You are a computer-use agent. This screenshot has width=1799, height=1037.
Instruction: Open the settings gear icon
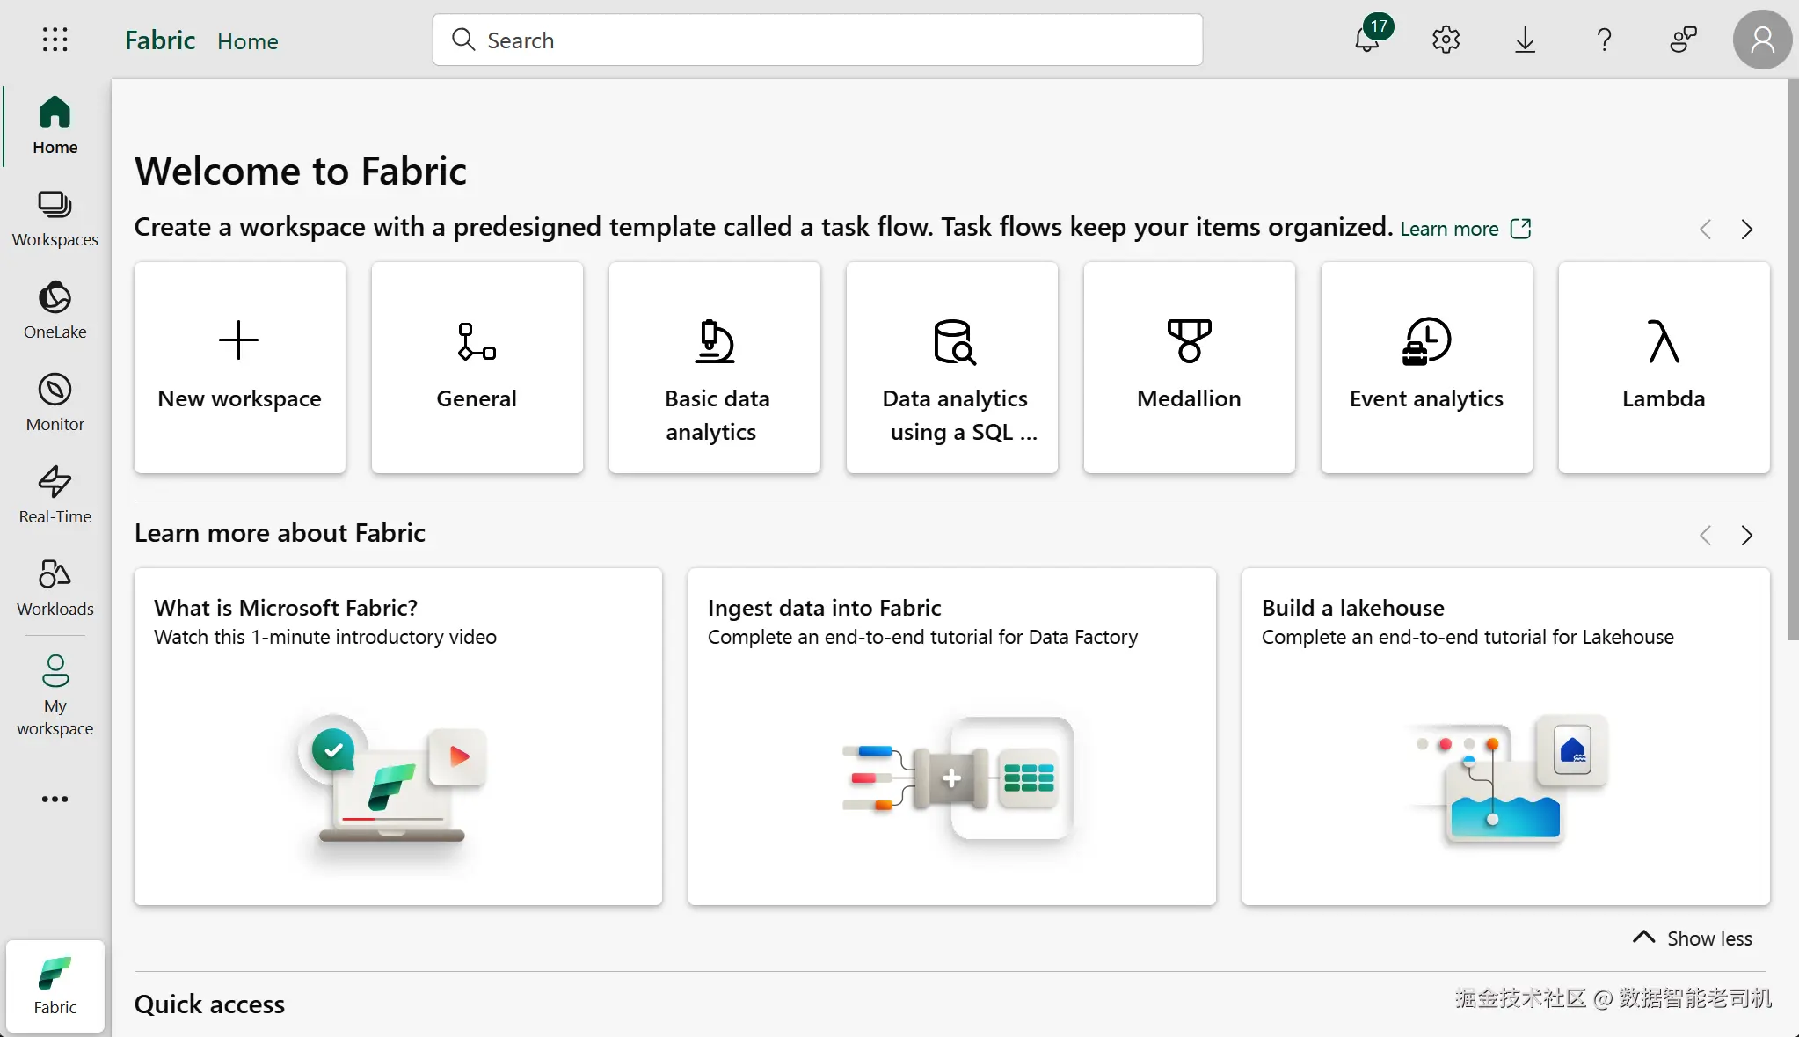click(1446, 40)
